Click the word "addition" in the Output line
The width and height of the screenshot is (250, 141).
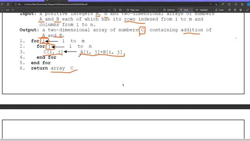192,30
